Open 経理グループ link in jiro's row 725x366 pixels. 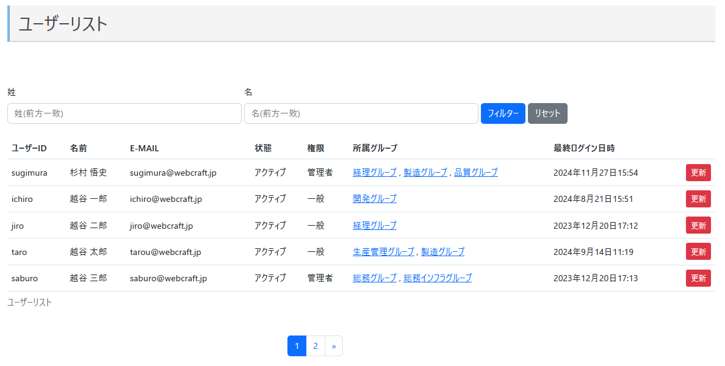pos(375,226)
